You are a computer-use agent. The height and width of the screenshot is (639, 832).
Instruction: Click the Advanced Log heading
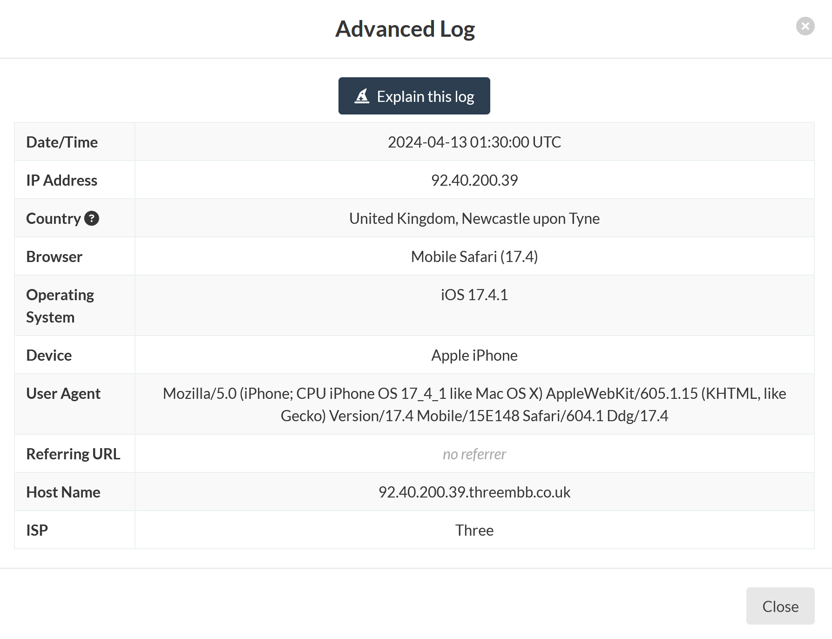pyautogui.click(x=405, y=29)
